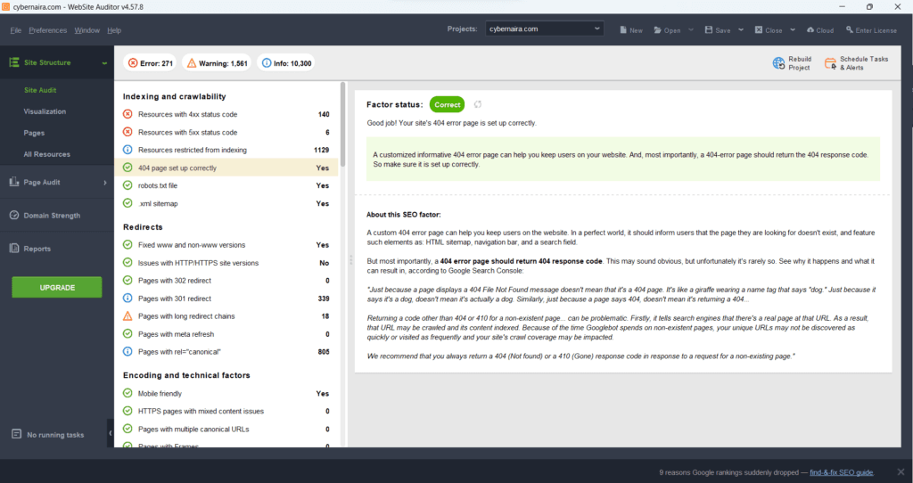Expand the Page Audit chevron
913x483 pixels.
click(x=105, y=183)
